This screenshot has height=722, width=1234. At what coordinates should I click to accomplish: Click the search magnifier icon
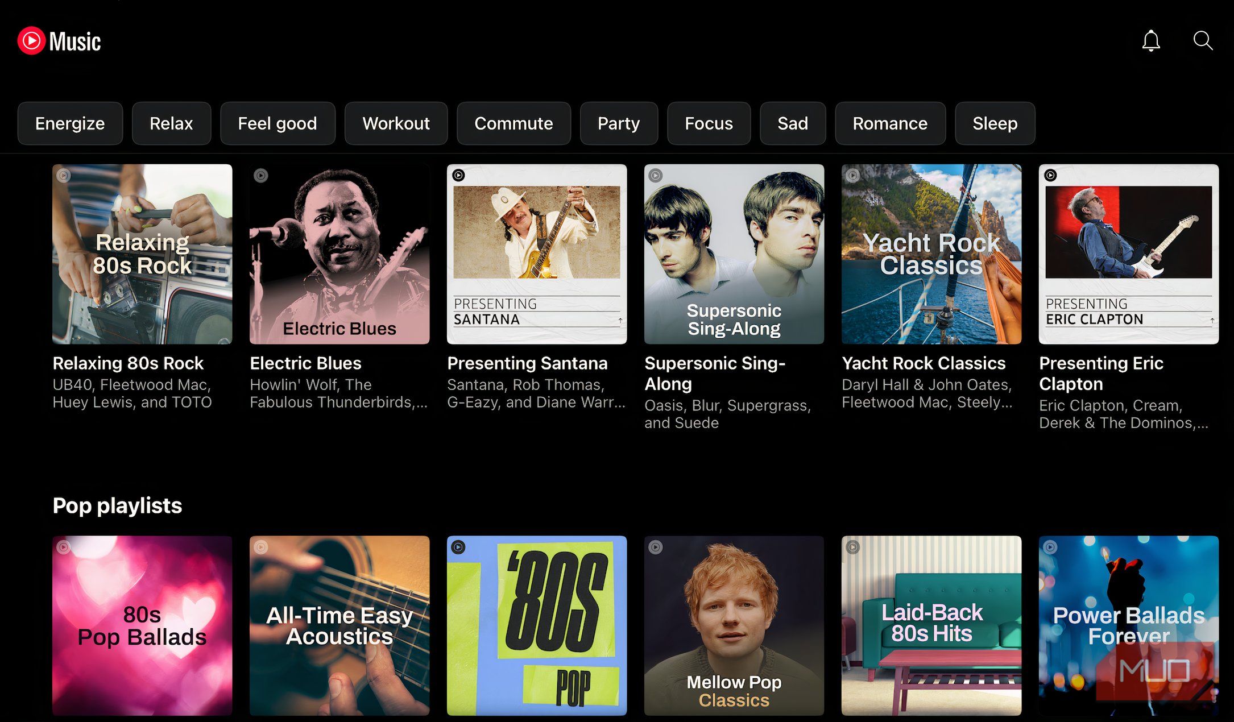click(1203, 41)
